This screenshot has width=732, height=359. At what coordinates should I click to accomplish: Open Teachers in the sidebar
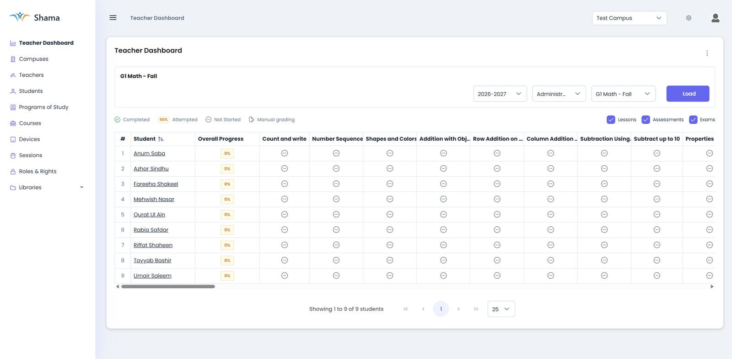click(31, 75)
